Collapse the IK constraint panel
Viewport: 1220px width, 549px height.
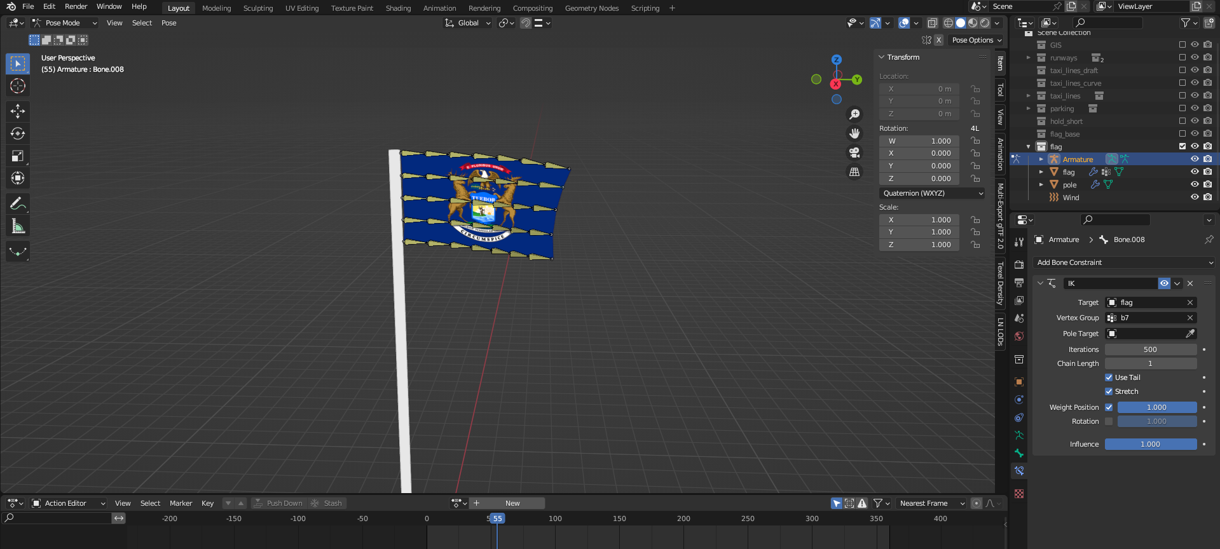pyautogui.click(x=1040, y=283)
